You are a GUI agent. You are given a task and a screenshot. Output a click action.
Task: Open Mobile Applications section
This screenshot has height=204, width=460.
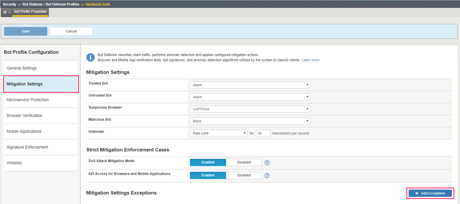40,131
